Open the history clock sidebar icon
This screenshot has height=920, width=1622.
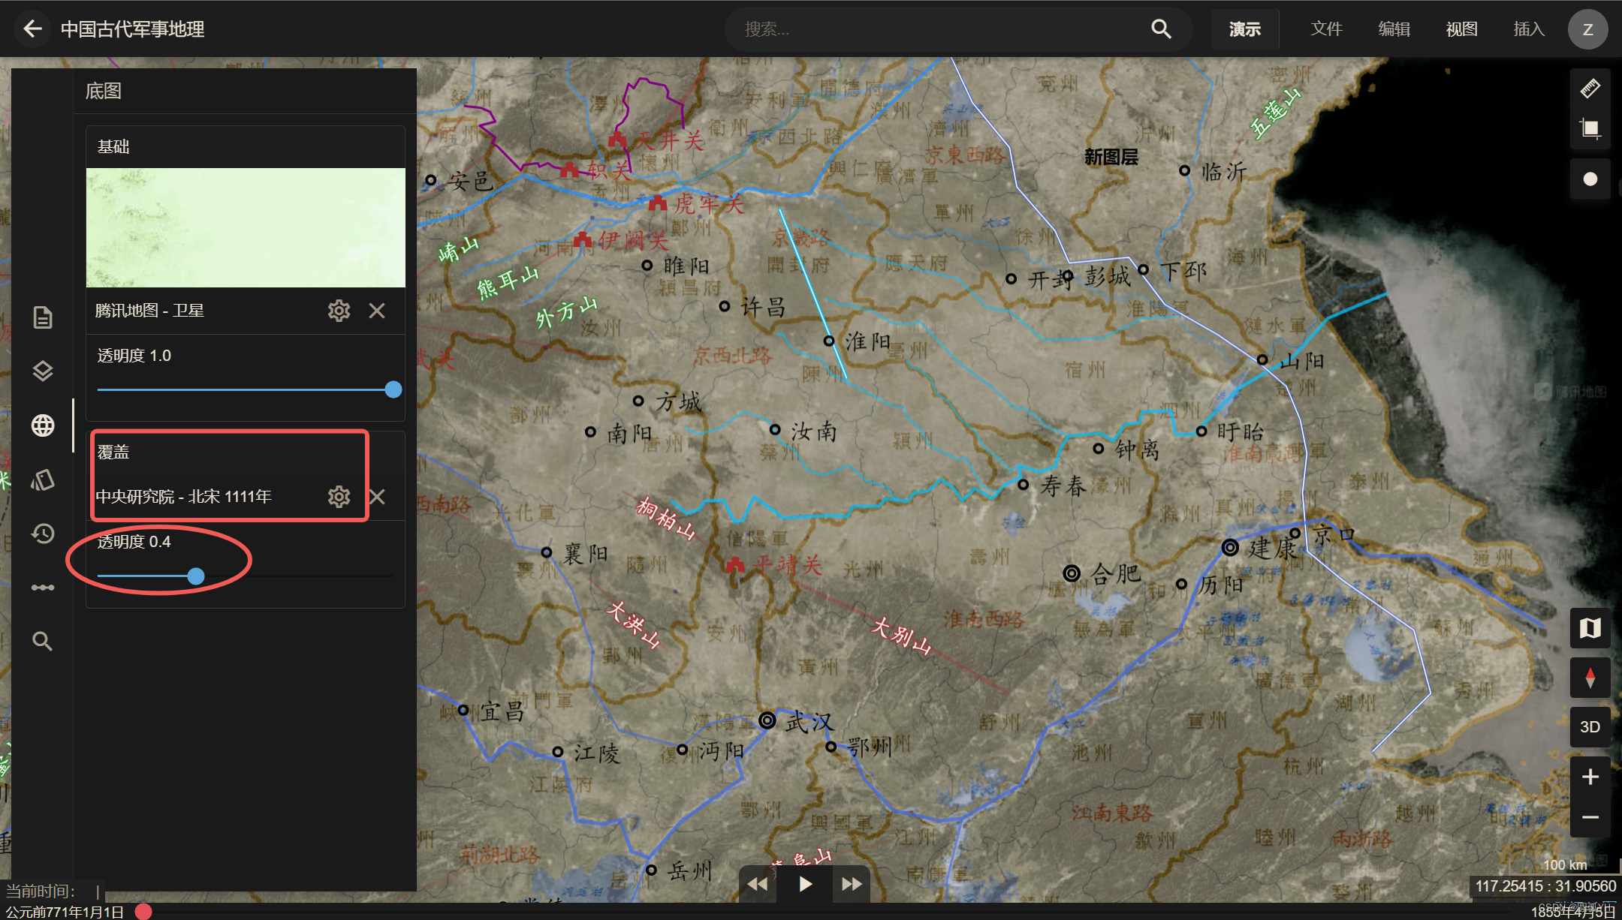pyautogui.click(x=43, y=534)
